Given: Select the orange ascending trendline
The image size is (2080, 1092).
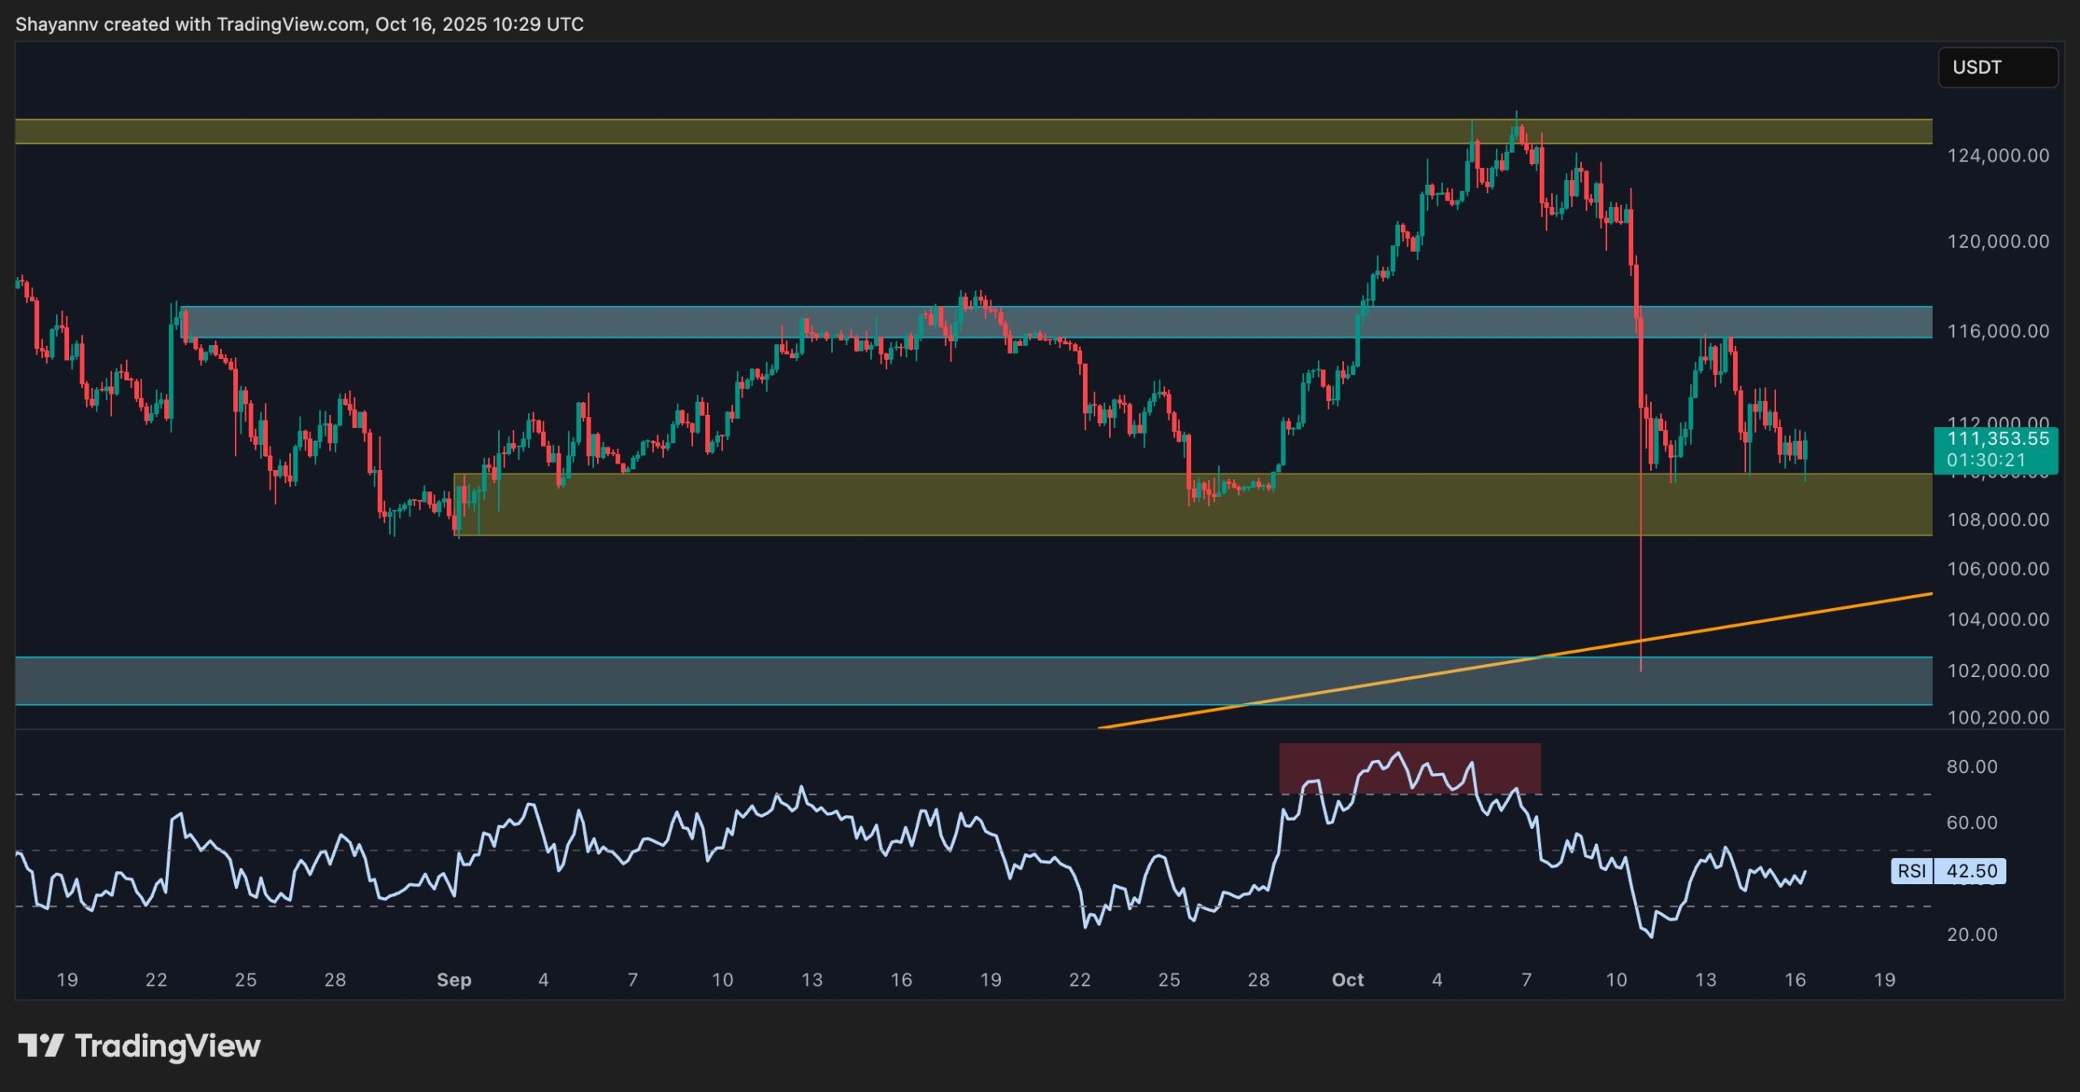Looking at the screenshot, I should tap(1787, 615).
